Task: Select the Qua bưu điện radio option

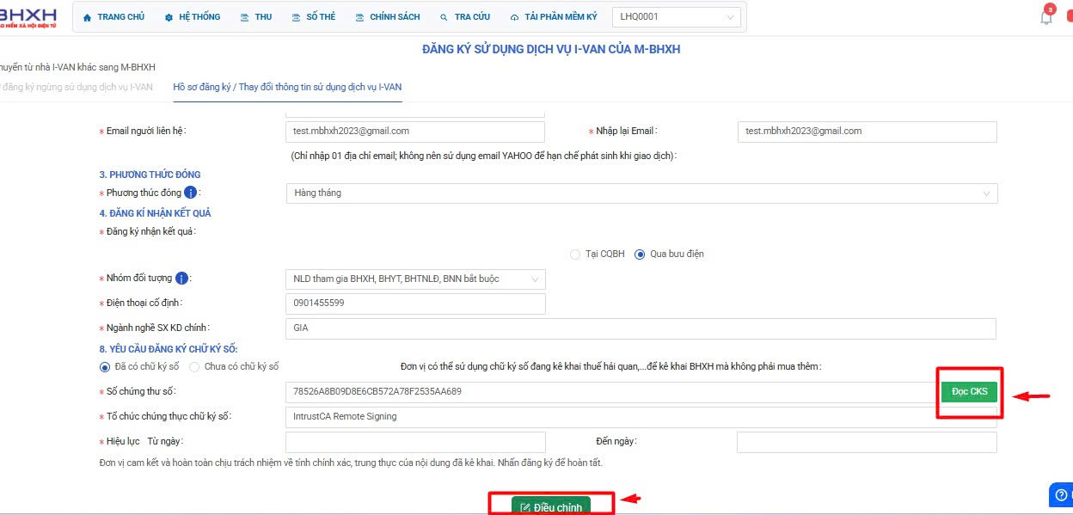Action: pyautogui.click(x=640, y=254)
